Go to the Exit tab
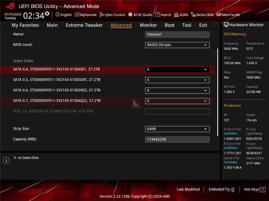This screenshot has width=269, height=201. click(203, 25)
